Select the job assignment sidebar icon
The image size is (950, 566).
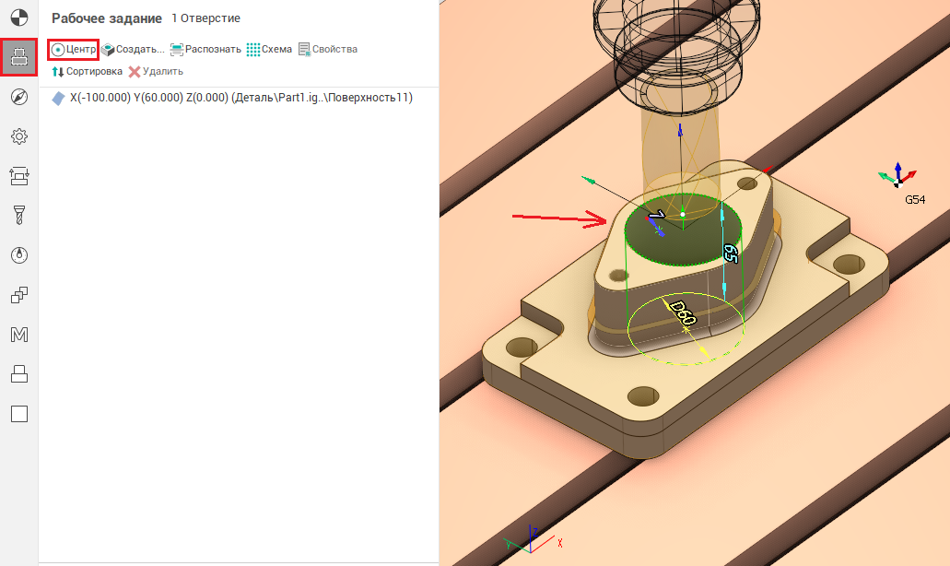pyautogui.click(x=18, y=57)
